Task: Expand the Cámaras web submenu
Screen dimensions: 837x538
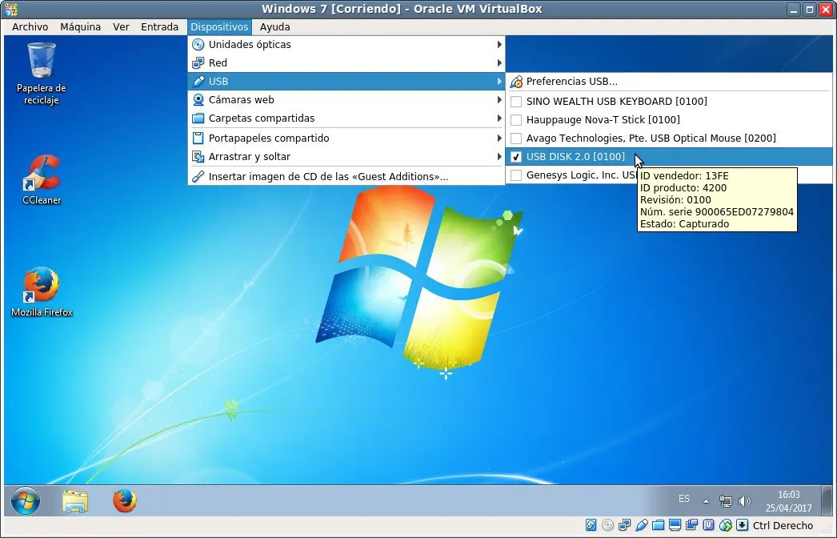Action: tap(346, 100)
